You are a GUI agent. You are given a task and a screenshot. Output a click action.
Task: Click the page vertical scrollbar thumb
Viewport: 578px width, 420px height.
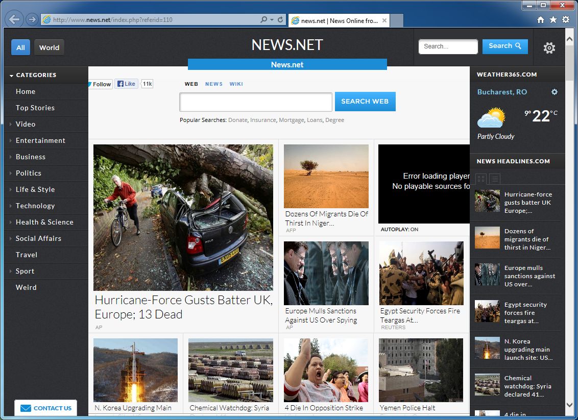569,62
